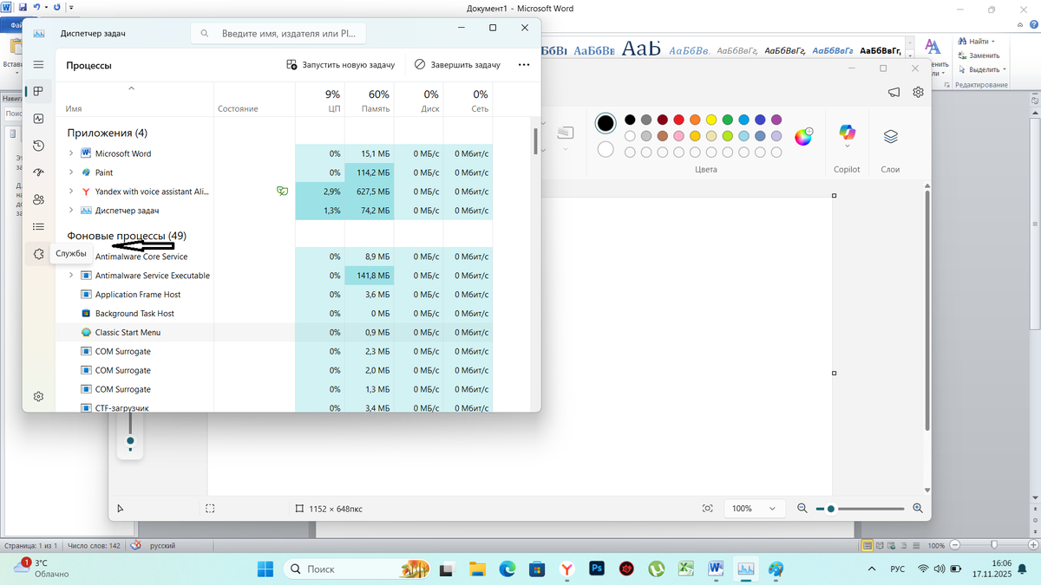This screenshot has height=585, width=1041.
Task: Open the Details page icon in Task Manager sidebar
Action: 38,226
